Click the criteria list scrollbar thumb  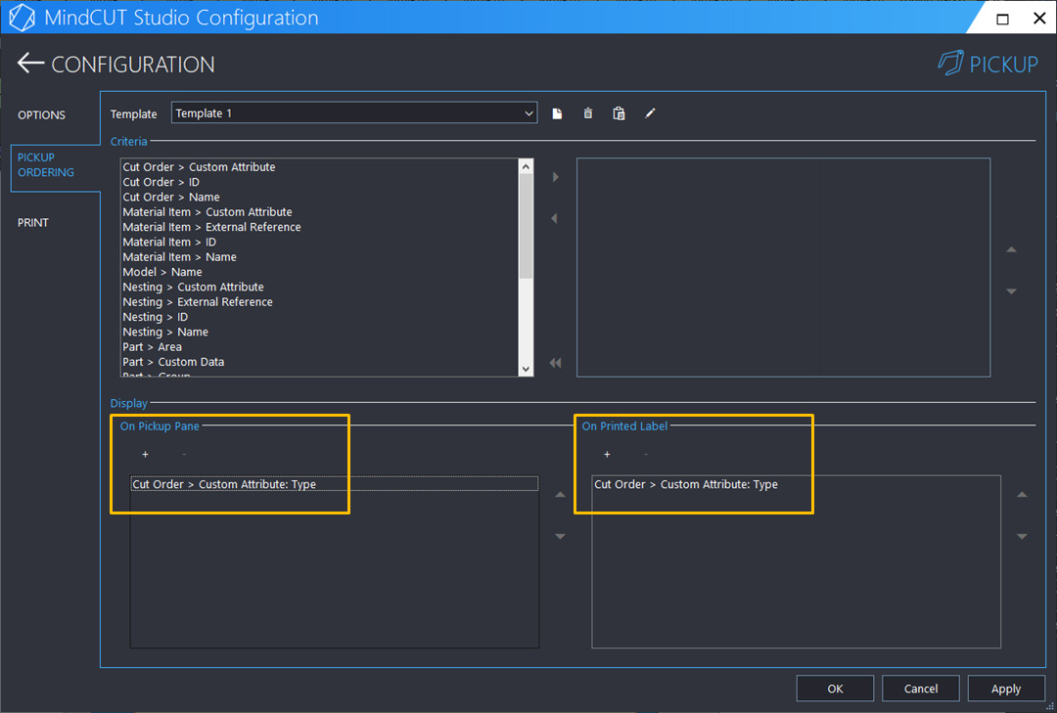pyautogui.click(x=526, y=227)
